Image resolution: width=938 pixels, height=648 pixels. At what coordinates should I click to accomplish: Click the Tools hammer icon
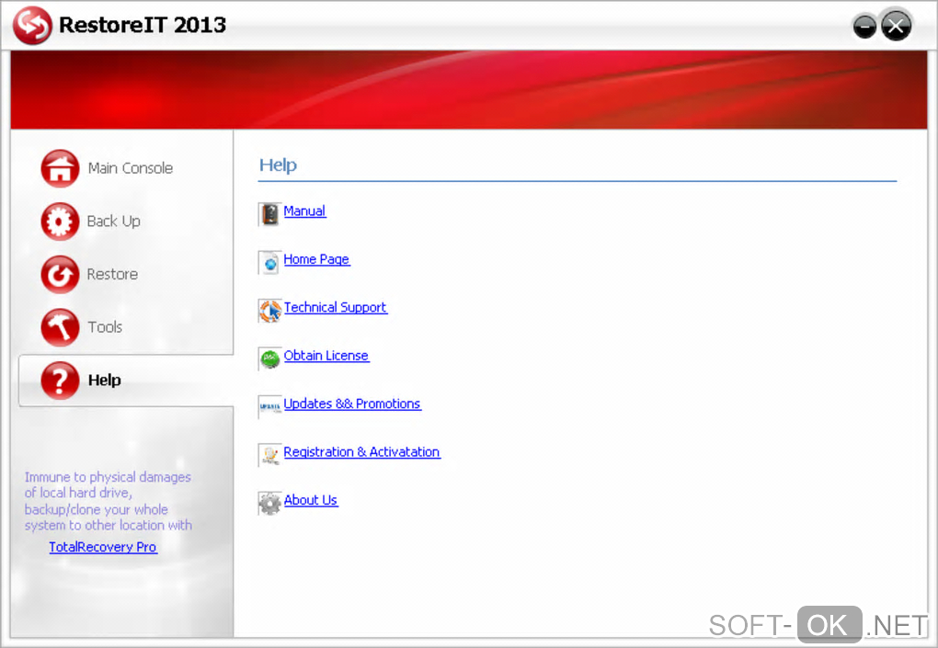pyautogui.click(x=60, y=327)
